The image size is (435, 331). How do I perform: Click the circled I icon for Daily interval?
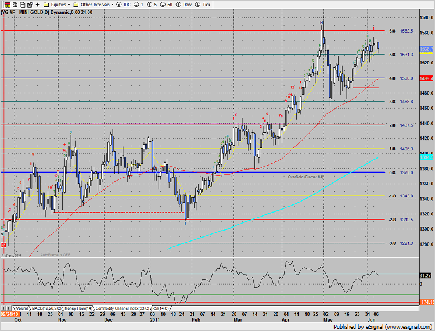click(x=179, y=5)
